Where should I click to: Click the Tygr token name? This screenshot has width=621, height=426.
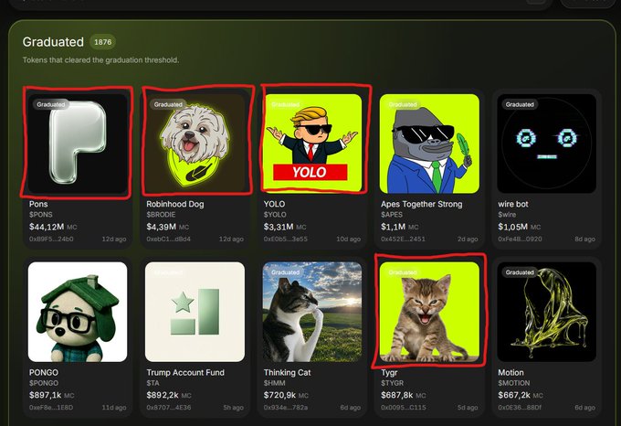(x=389, y=372)
